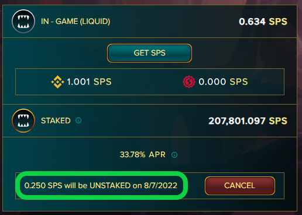Viewport: 302px width, 215px height.
Task: Open the info icon next to STAKED
Action: pyautogui.click(x=78, y=120)
